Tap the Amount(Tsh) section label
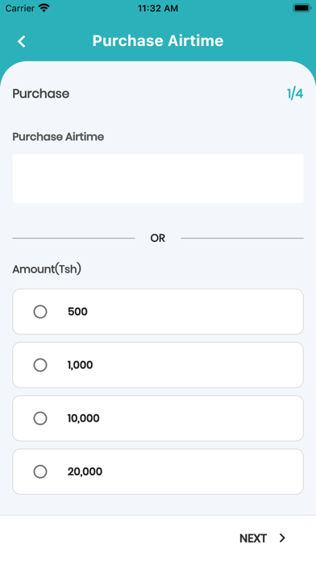 point(47,269)
